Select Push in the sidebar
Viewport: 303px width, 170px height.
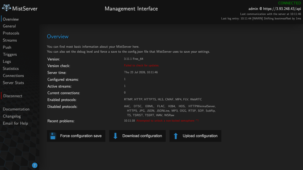[7, 47]
